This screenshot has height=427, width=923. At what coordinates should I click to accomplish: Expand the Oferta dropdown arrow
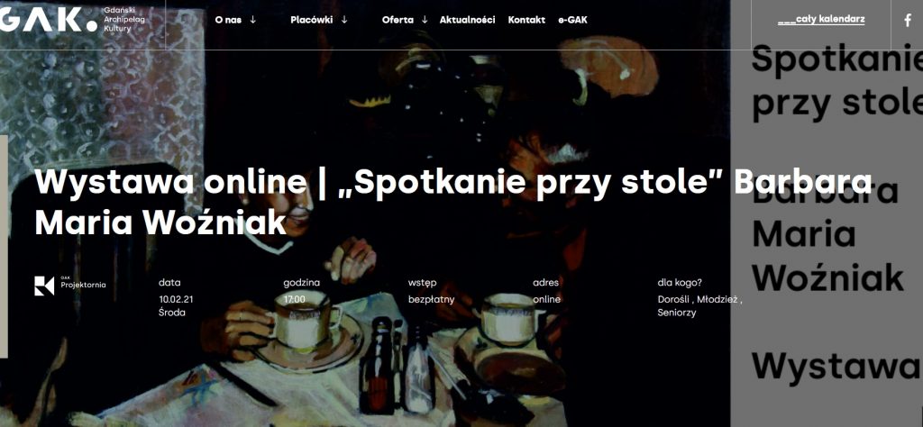point(425,20)
